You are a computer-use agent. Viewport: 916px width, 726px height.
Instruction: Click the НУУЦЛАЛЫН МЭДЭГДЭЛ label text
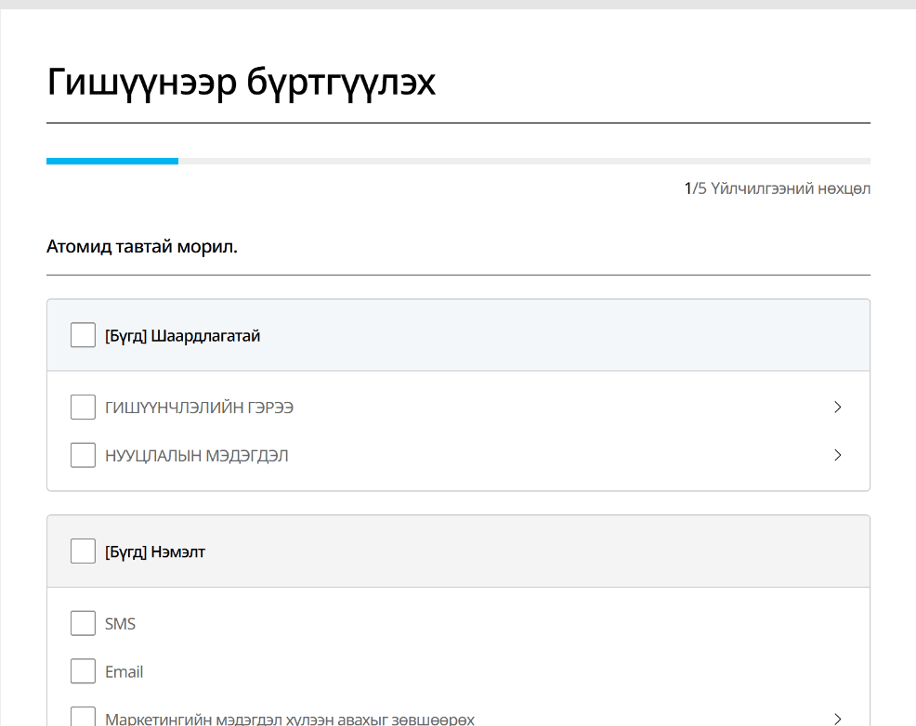click(197, 455)
